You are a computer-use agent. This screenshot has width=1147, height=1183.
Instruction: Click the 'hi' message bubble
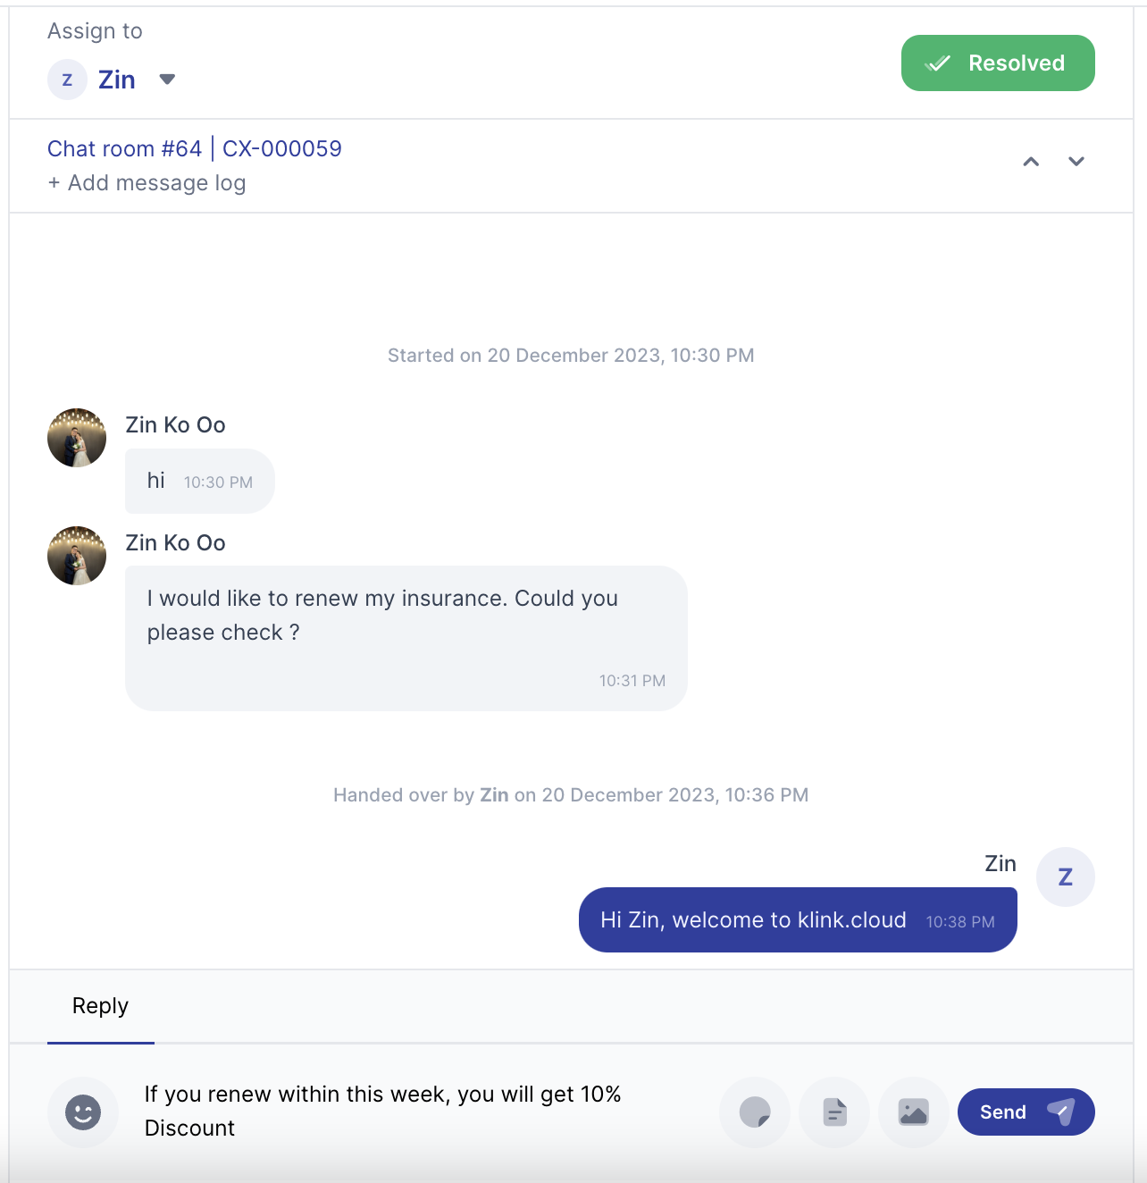(x=199, y=482)
